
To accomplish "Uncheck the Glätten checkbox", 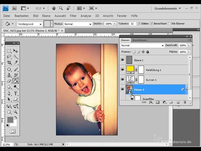I will 139,24.
